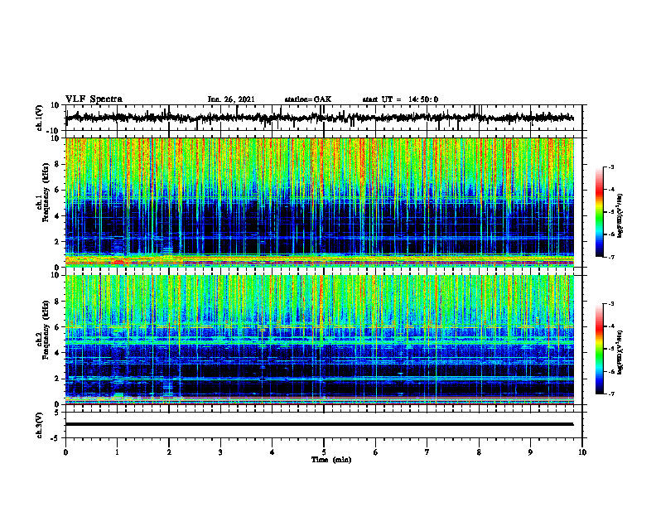Click time axis tick label '6'
The image size is (656, 507).
click(376, 452)
